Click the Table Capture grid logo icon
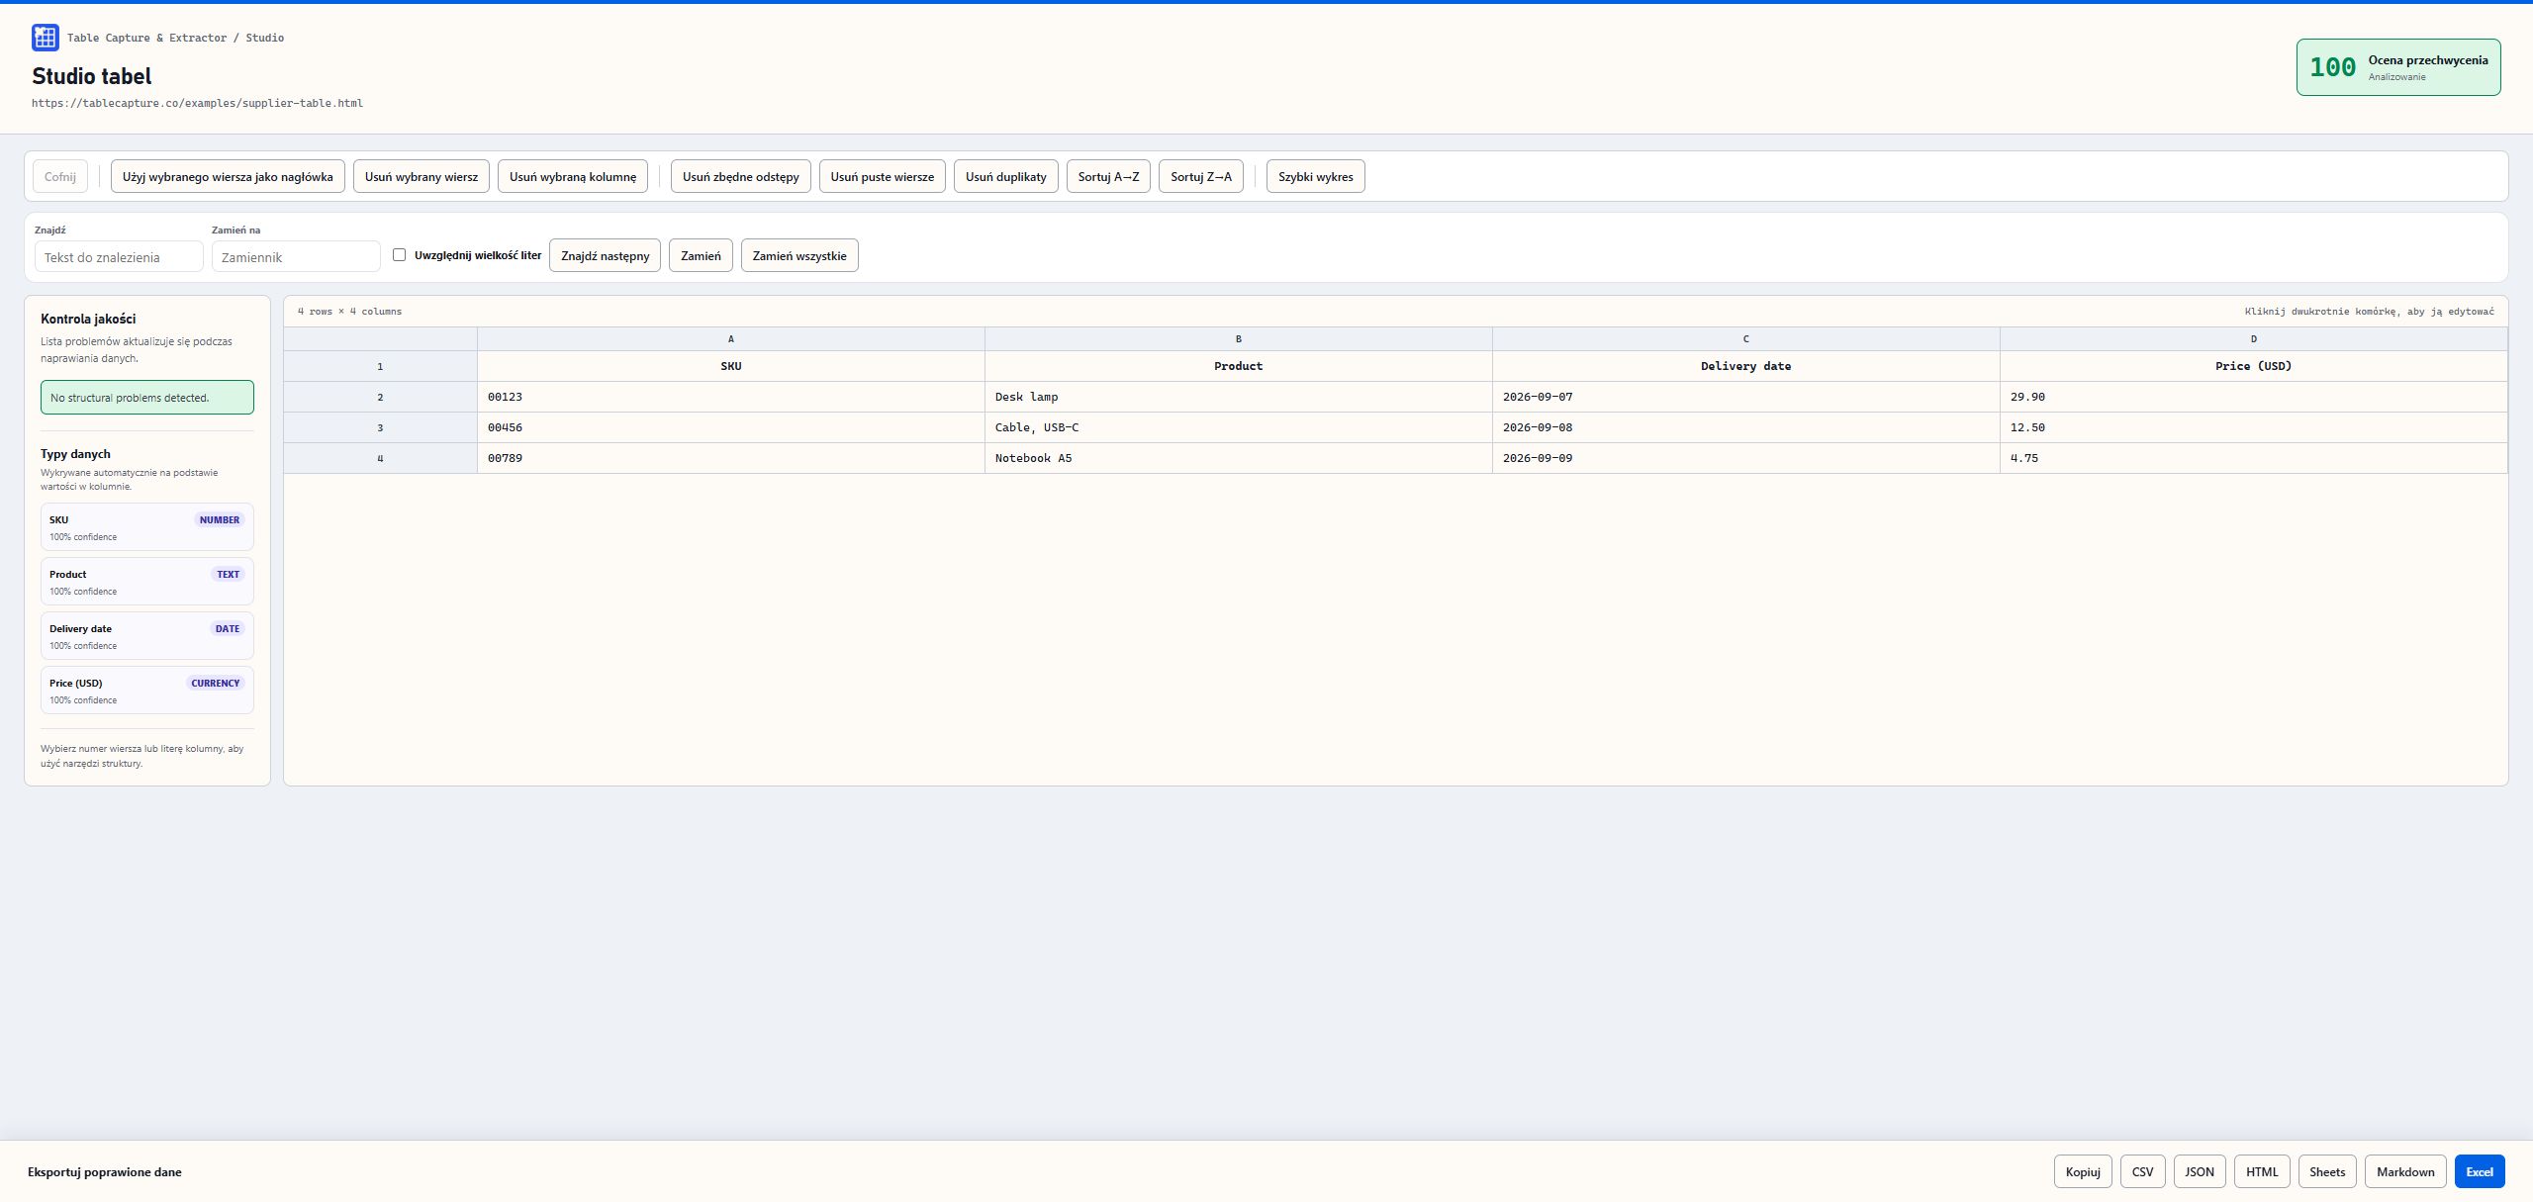The image size is (2533, 1202). (x=46, y=38)
